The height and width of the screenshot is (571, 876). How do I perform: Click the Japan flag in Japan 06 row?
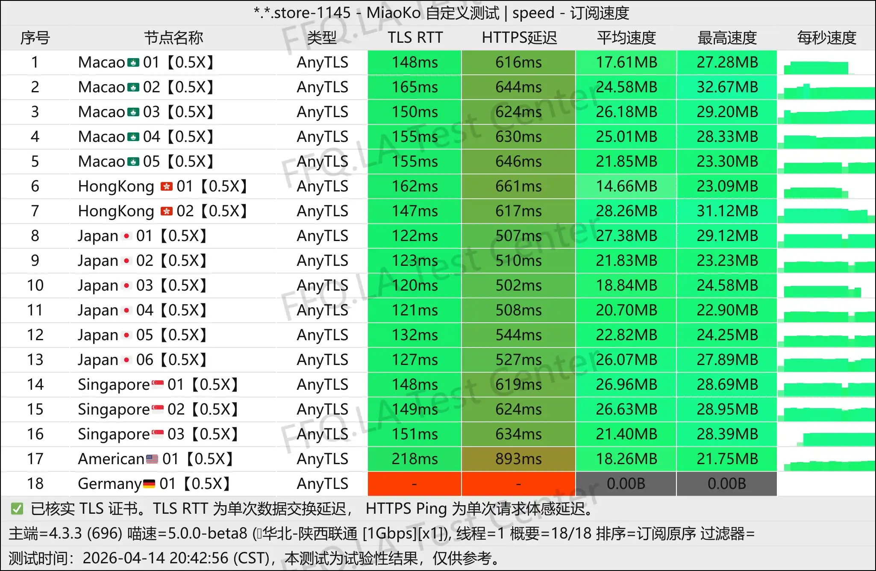[x=126, y=360]
